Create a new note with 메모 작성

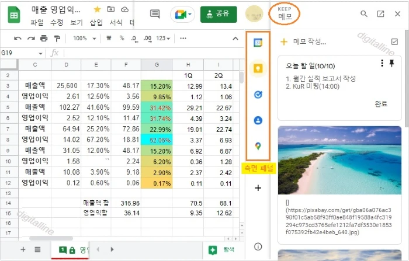click(303, 41)
